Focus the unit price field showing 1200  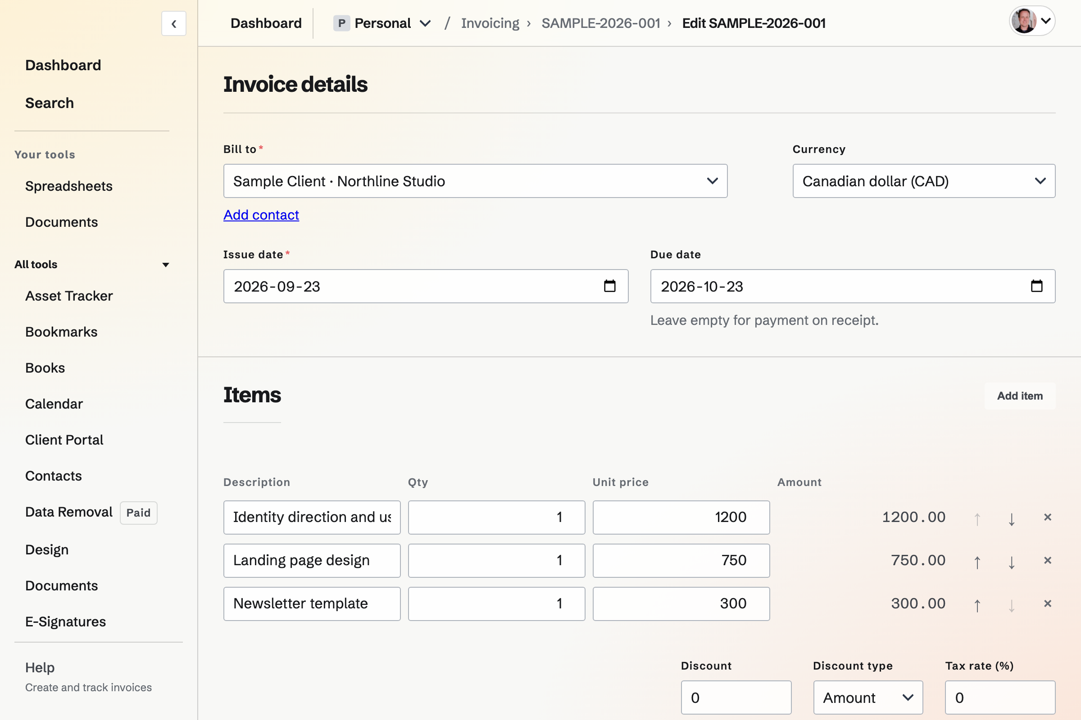[x=681, y=517]
